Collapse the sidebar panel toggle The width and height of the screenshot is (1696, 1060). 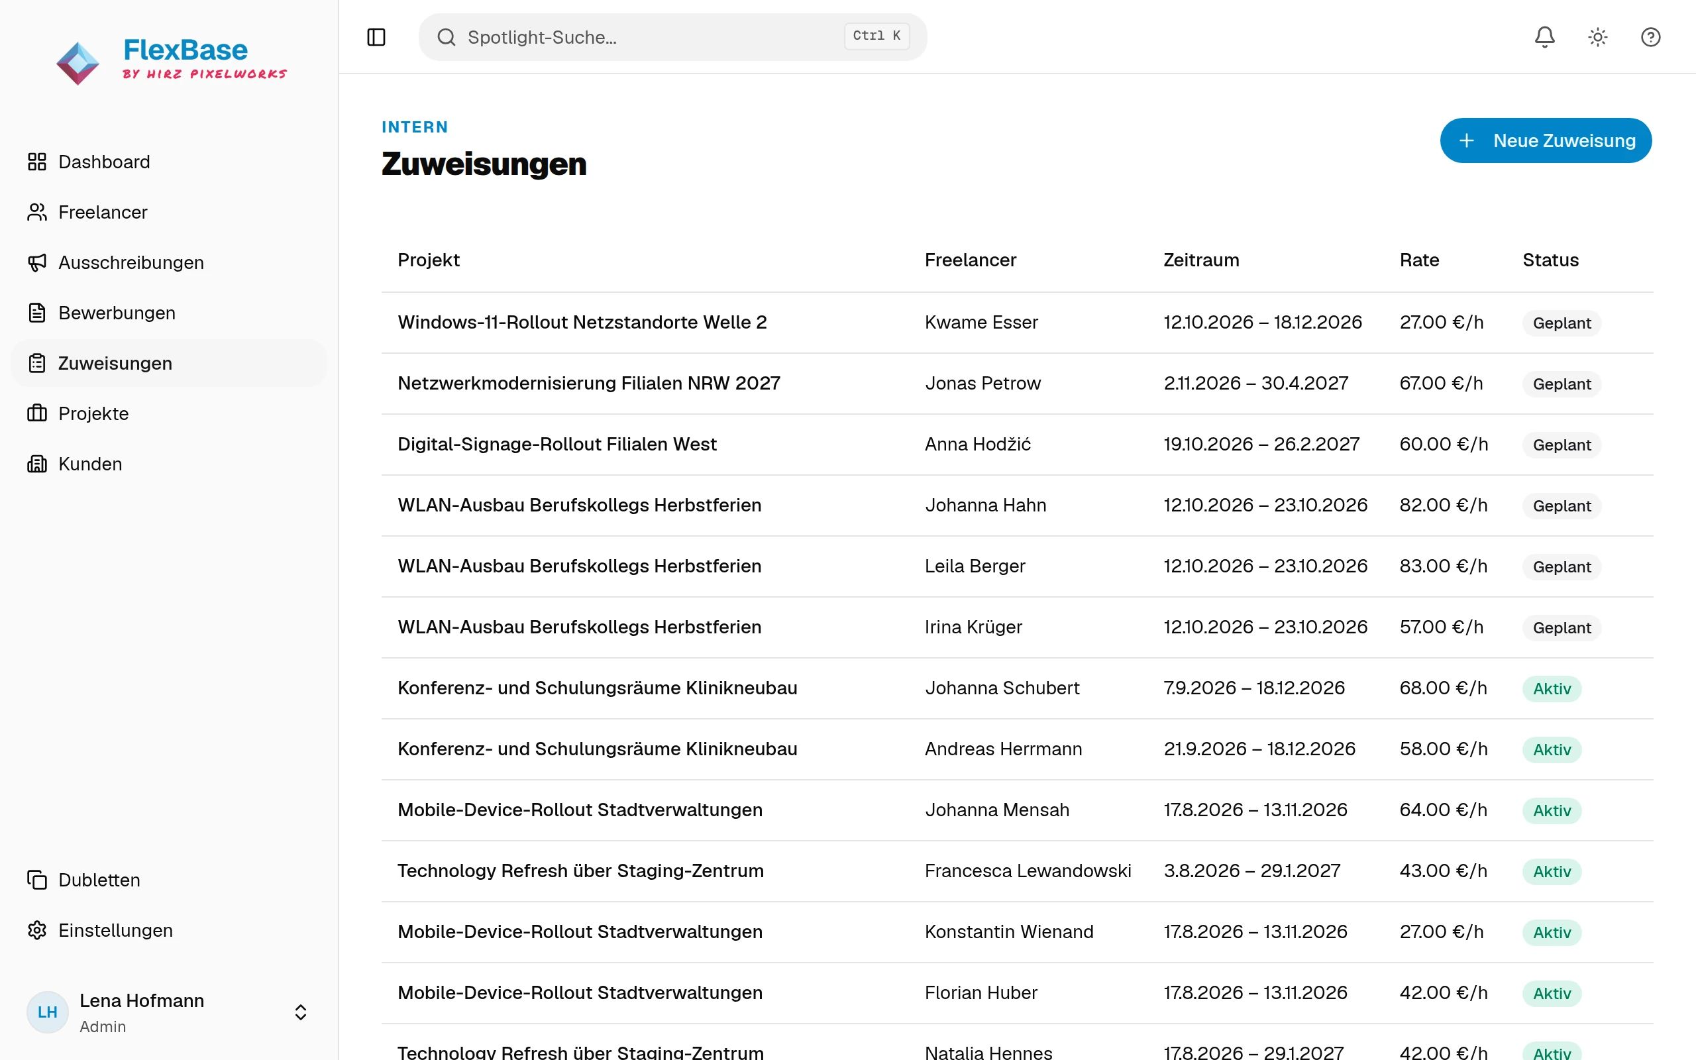click(x=376, y=37)
